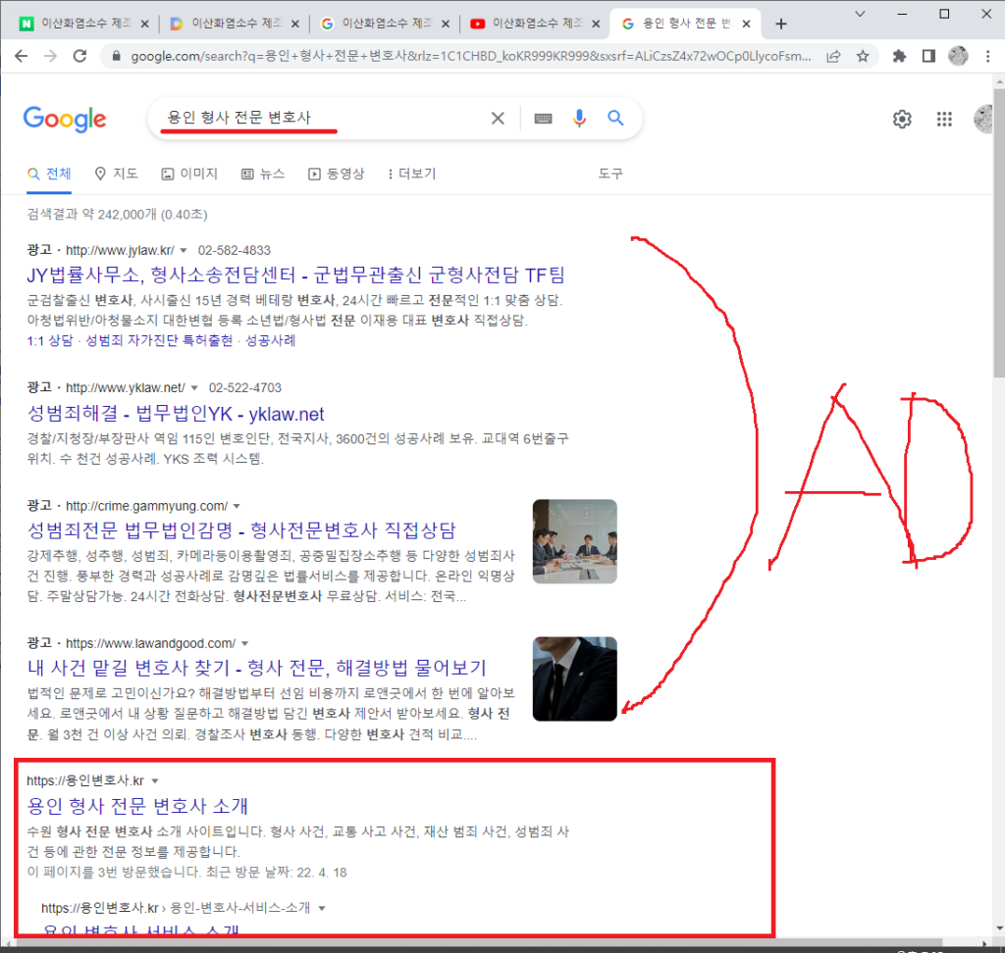1005x953 pixels.
Task: Select the 동영상 (Videos) search tab
Action: pos(336,174)
